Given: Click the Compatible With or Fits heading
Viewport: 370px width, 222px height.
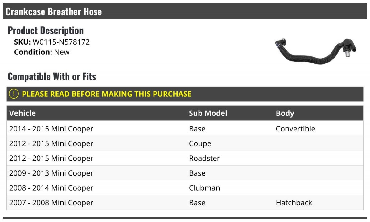Looking at the screenshot, I should [52, 76].
